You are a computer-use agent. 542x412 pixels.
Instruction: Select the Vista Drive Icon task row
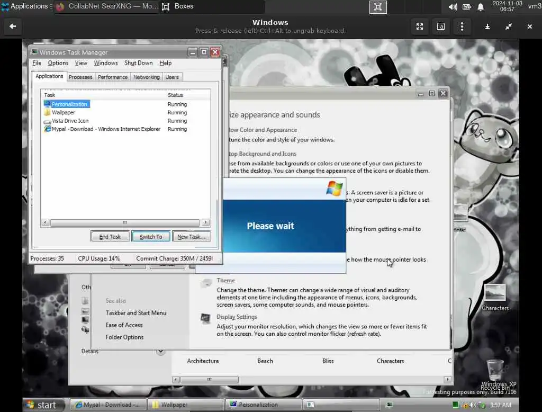125,121
